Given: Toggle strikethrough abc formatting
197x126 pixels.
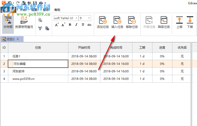Looking at the screenshot, I should click(89, 25).
